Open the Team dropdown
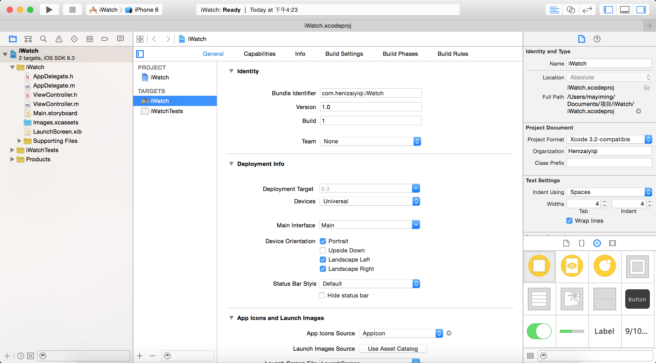 (x=371, y=141)
